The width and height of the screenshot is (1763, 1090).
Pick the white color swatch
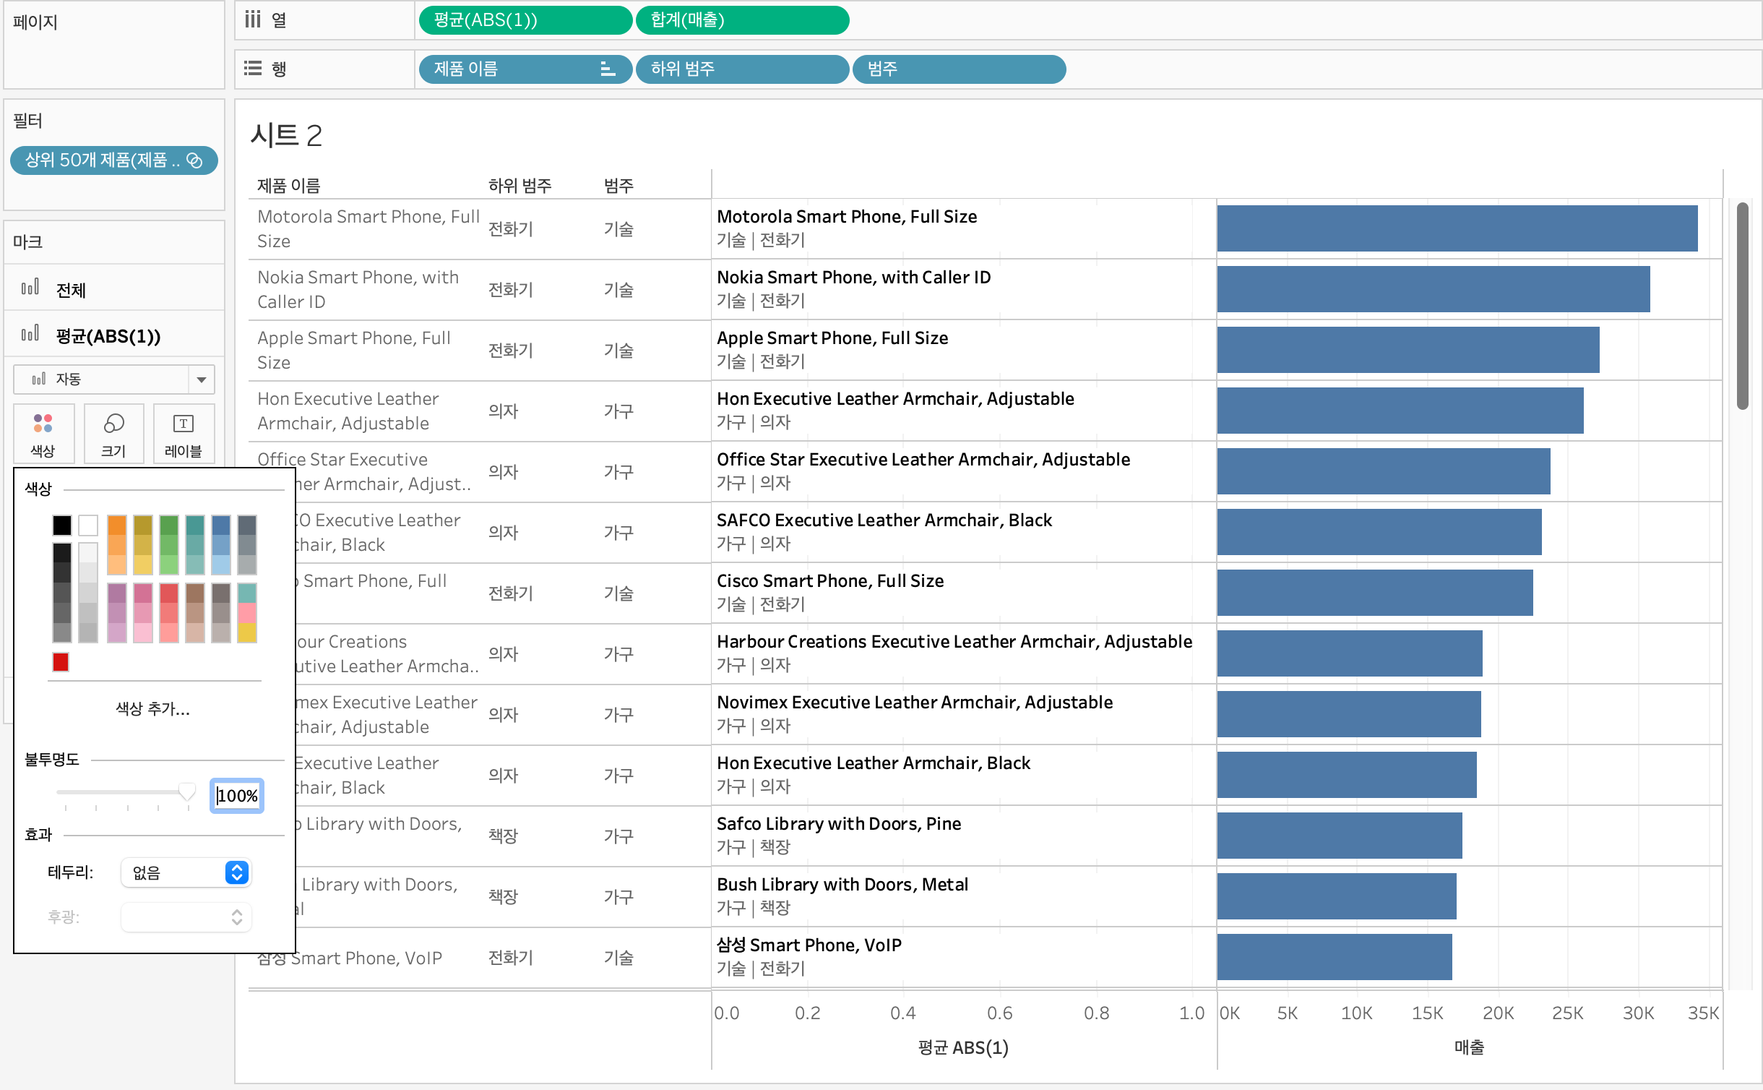point(88,525)
